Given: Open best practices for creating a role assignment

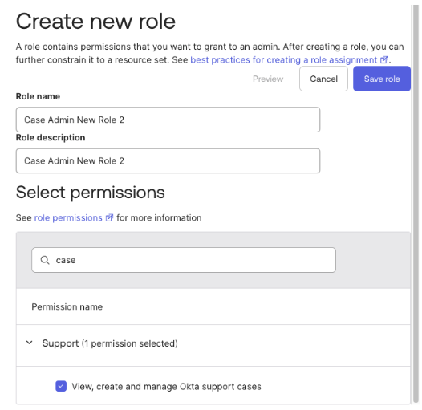Looking at the screenshot, I should click(x=284, y=59).
